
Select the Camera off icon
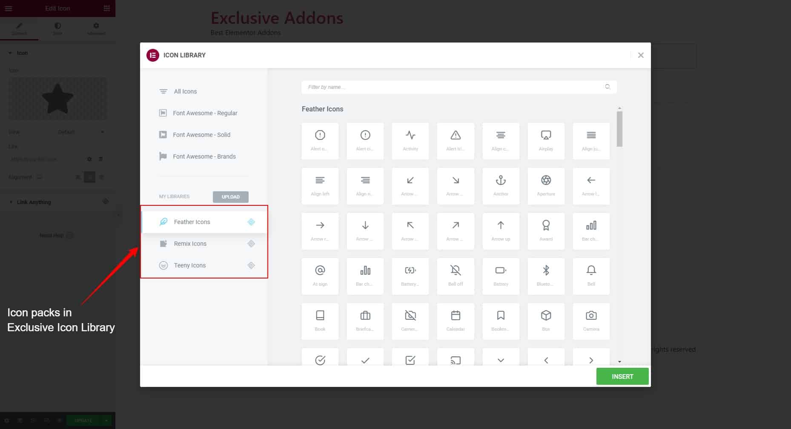[x=410, y=321]
